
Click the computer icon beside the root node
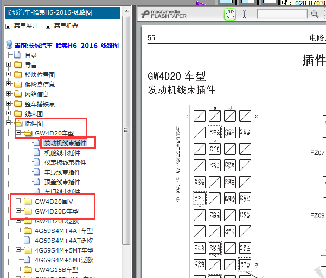(9, 44)
